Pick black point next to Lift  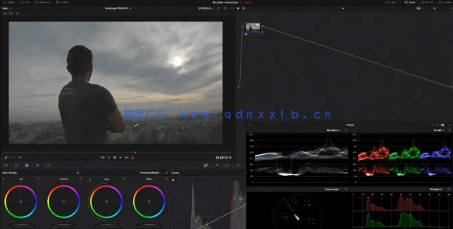point(4,179)
